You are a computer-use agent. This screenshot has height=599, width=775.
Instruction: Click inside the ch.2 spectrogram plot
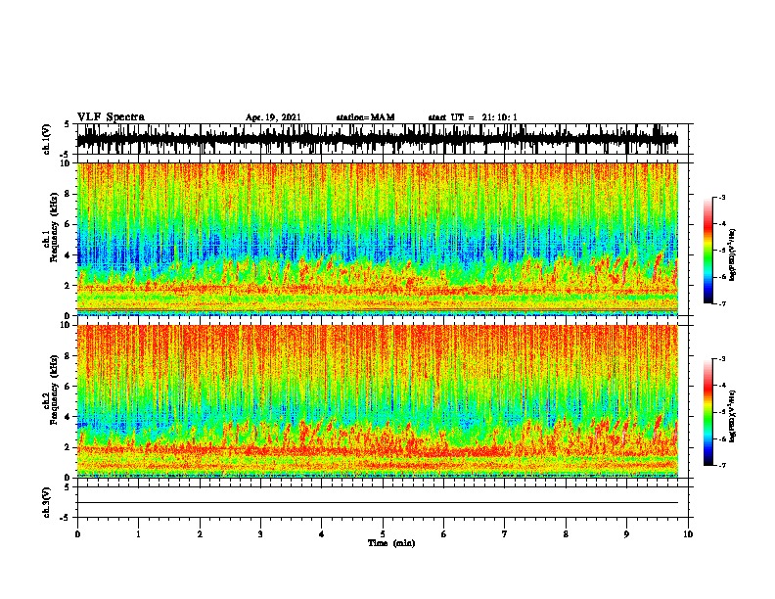click(378, 401)
